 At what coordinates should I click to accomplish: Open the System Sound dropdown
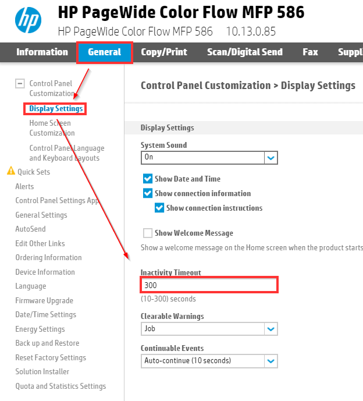(x=271, y=157)
